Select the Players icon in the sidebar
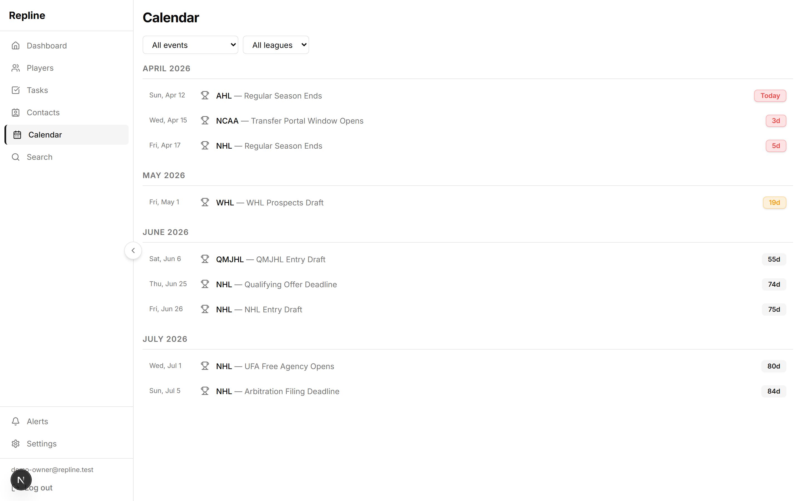The width and height of the screenshot is (802, 501). (16, 68)
